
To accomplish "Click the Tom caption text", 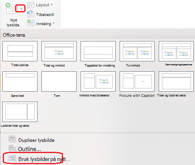I will (57, 96).
